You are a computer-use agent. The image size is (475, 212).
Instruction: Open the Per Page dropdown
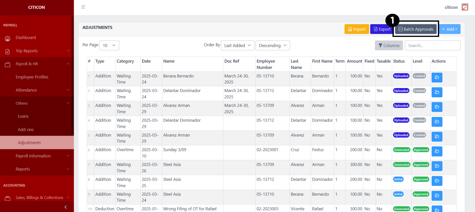(109, 45)
